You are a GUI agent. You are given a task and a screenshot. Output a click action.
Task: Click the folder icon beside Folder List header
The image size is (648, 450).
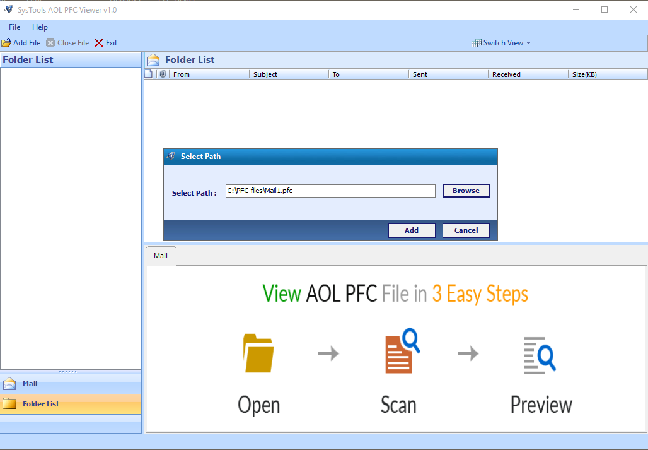(153, 59)
